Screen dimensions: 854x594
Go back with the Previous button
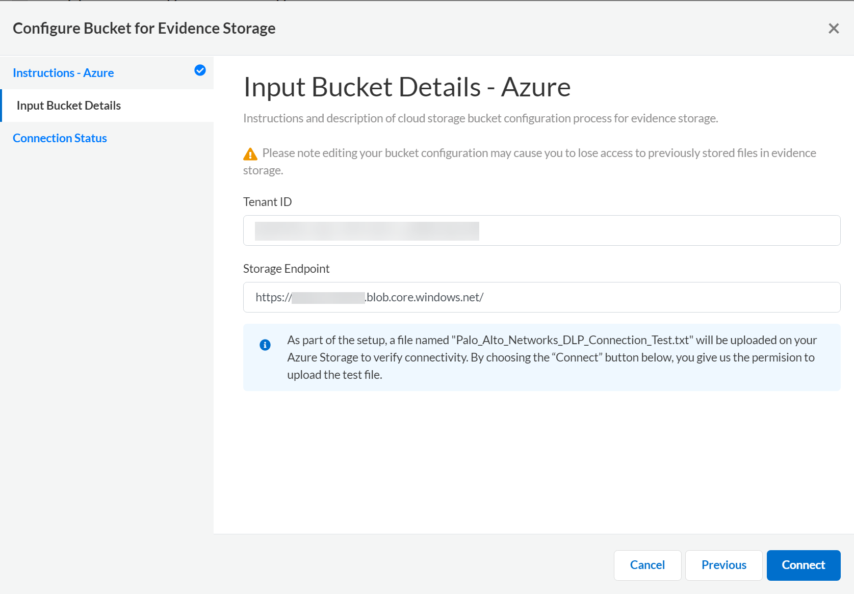click(x=723, y=565)
